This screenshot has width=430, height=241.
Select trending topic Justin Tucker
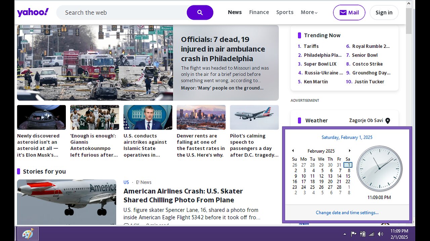click(369, 82)
